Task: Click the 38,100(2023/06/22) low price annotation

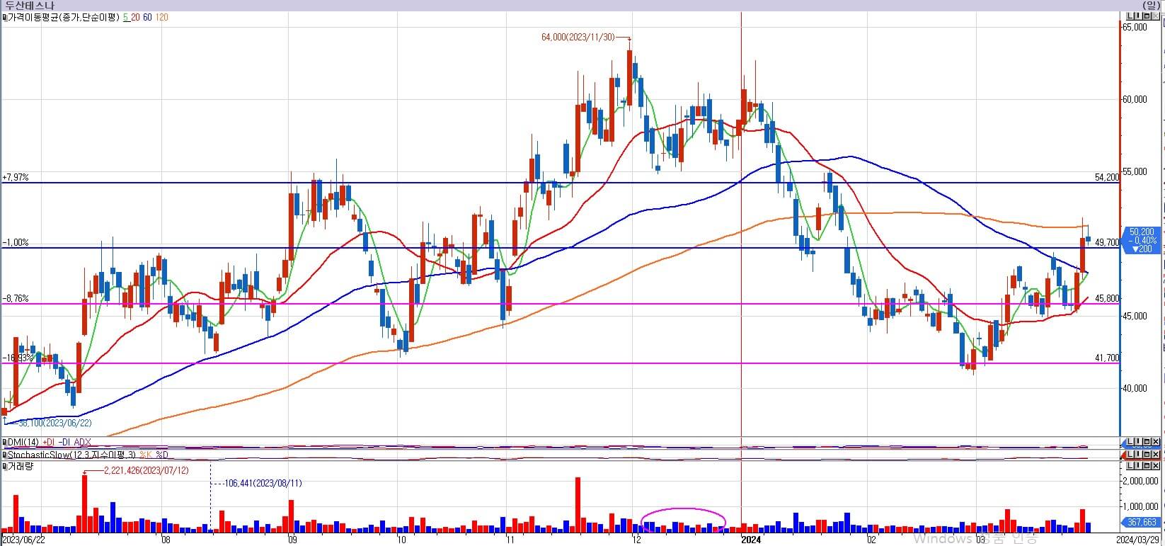Action: tap(54, 423)
